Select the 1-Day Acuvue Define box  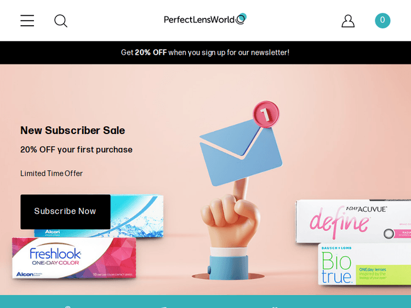tap(353, 222)
